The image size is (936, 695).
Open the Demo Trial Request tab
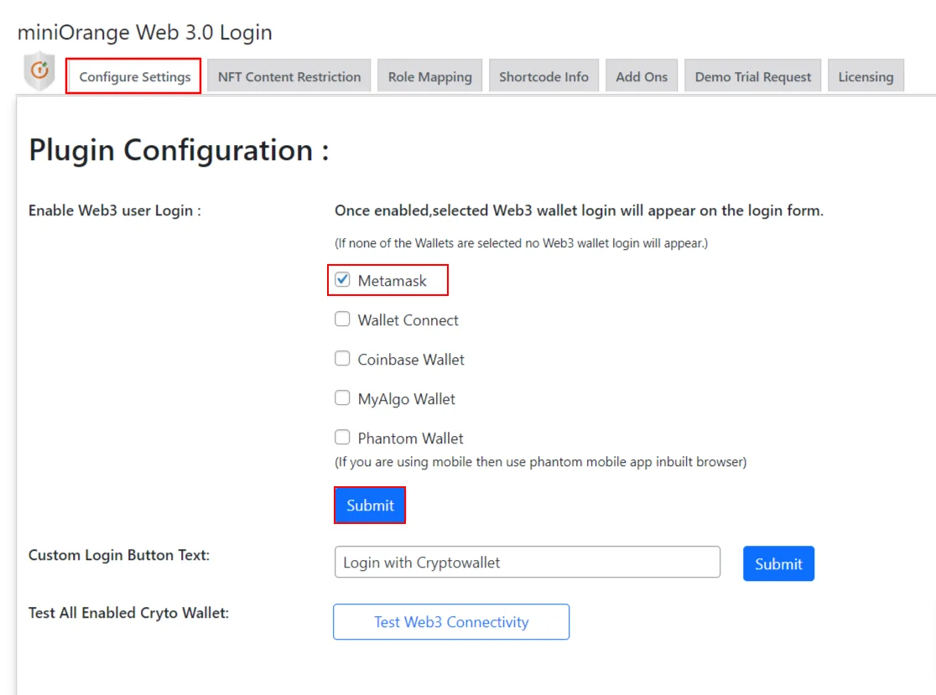pos(752,76)
